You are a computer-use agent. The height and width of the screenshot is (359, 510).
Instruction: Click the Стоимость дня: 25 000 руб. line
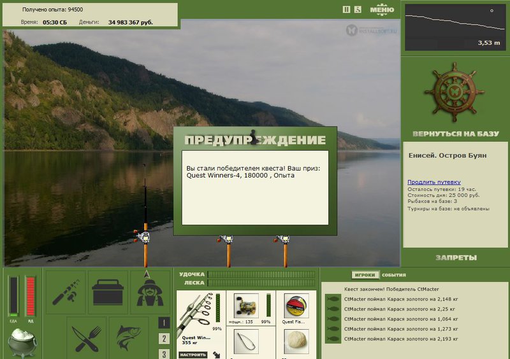(443, 195)
